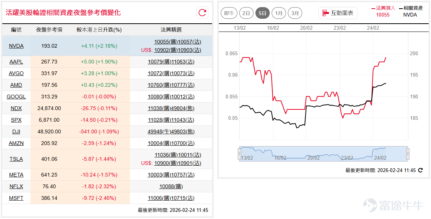
Task: Switch chart to 2日 range
Action: point(246,13)
